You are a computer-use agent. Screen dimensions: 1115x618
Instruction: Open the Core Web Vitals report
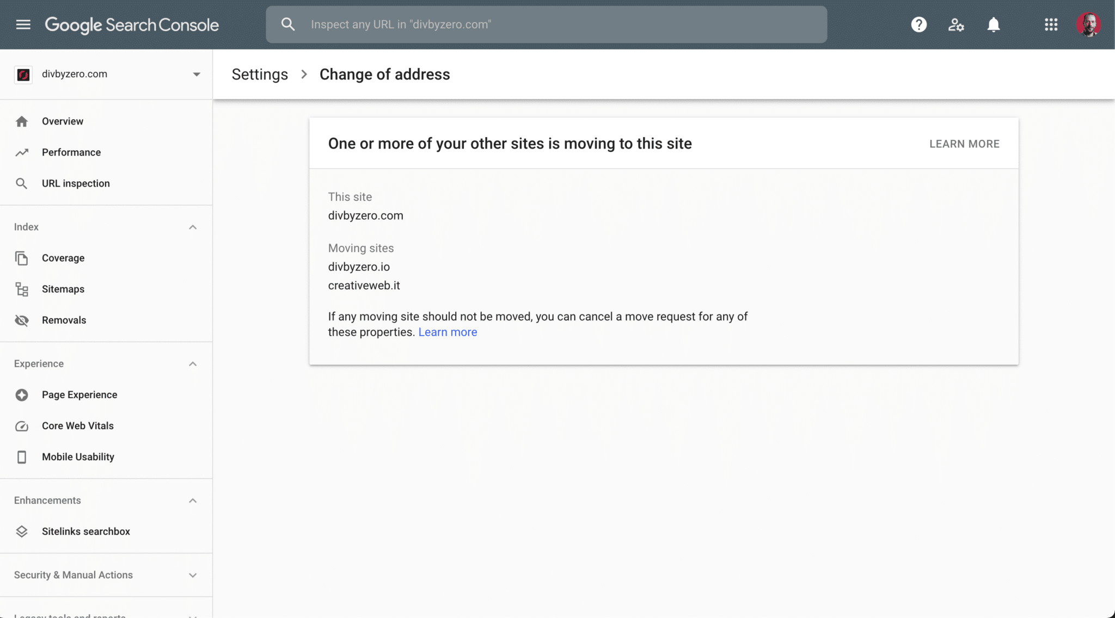78,426
